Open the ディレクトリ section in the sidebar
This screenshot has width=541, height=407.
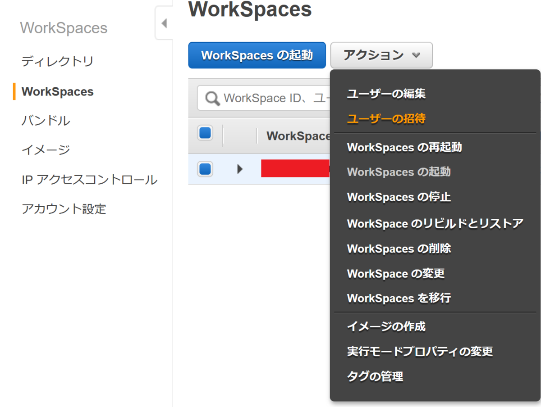pos(56,62)
